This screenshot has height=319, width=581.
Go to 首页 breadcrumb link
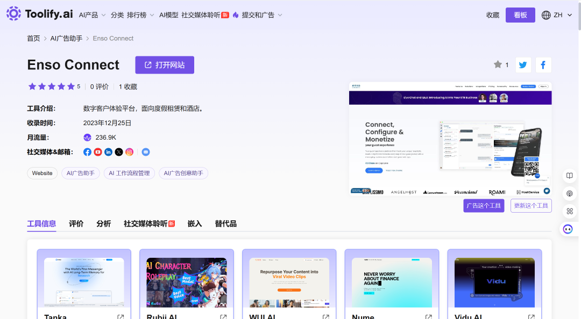33,39
